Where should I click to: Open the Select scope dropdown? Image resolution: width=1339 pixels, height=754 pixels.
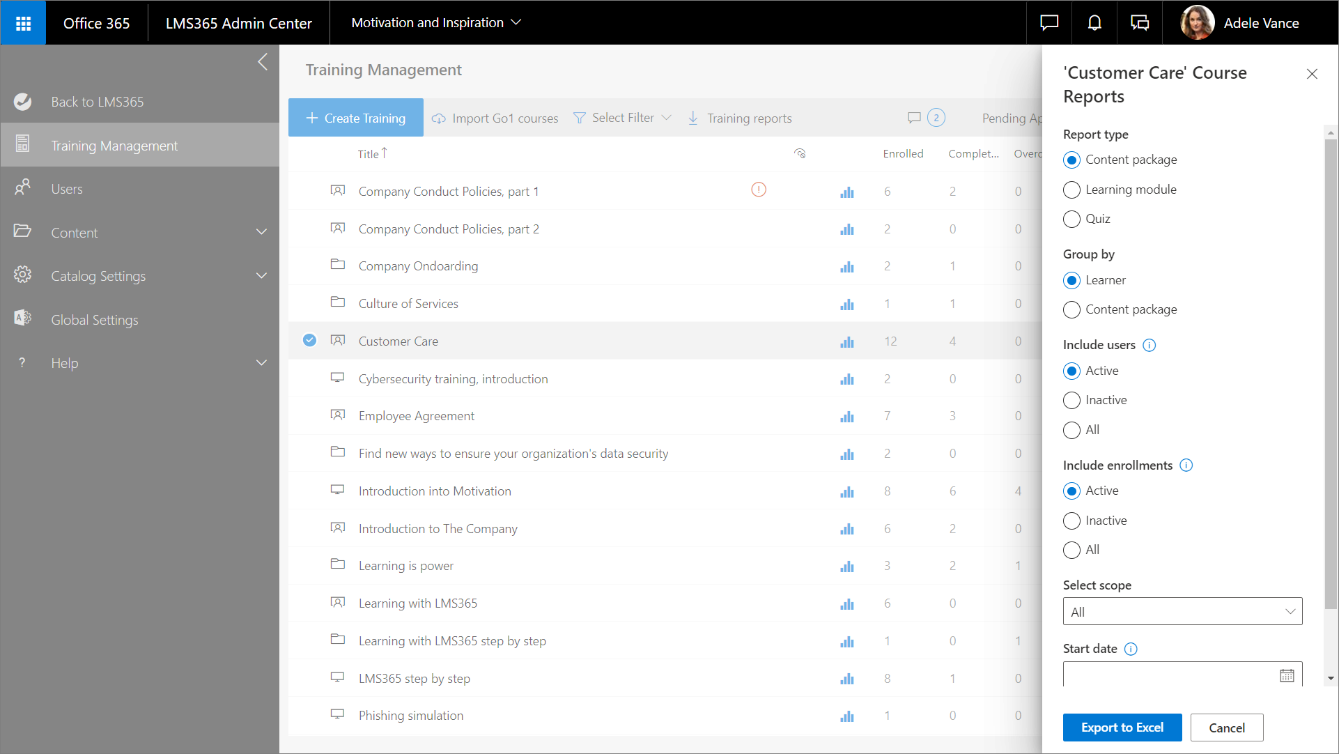(1182, 612)
